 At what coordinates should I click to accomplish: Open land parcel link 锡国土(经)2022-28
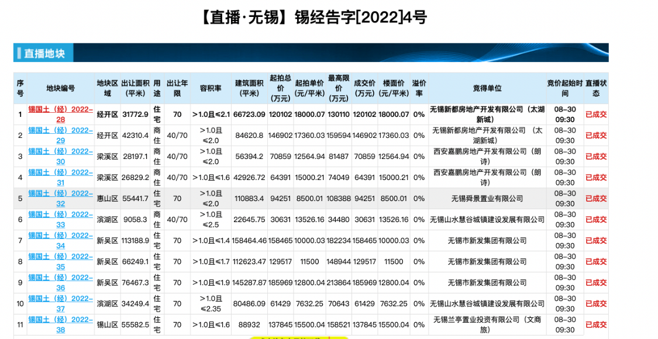(x=60, y=114)
